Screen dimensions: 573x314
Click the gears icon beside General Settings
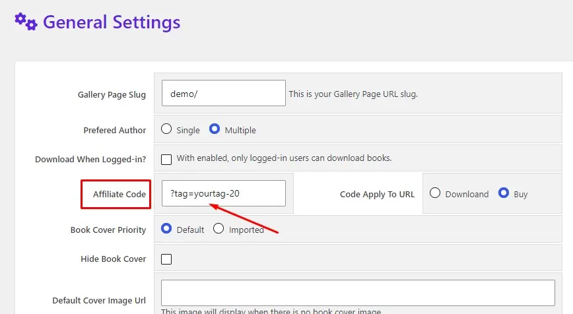[26, 22]
